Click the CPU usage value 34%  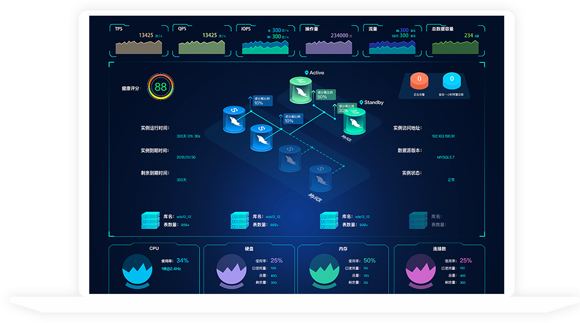tap(183, 261)
